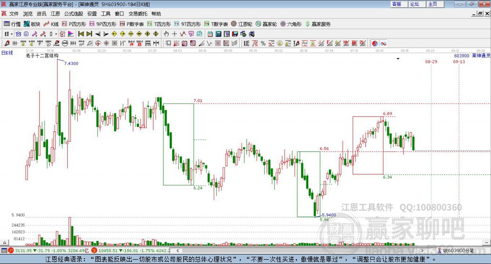Open the 六角形 hexagon tool
This screenshot has height=264, width=491.
[x=291, y=24]
